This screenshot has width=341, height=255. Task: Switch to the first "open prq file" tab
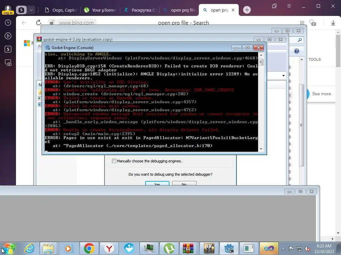[x=179, y=10]
